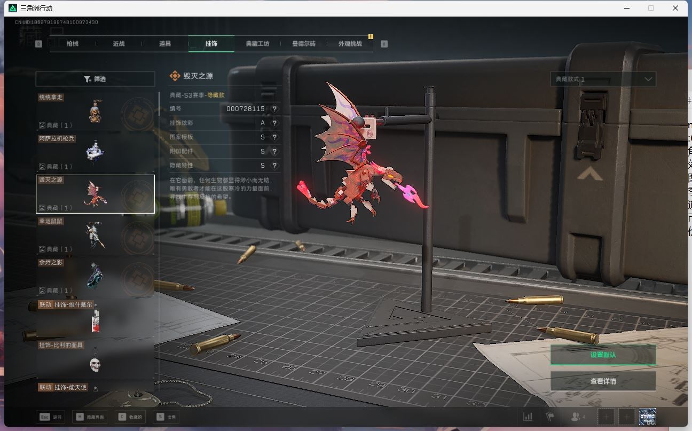Open the 筛选 filter panel
692x431 pixels.
pos(95,79)
